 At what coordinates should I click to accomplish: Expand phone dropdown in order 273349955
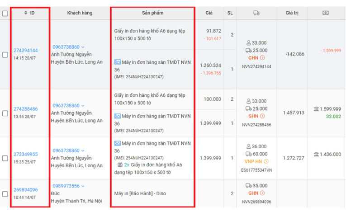tap(83, 150)
